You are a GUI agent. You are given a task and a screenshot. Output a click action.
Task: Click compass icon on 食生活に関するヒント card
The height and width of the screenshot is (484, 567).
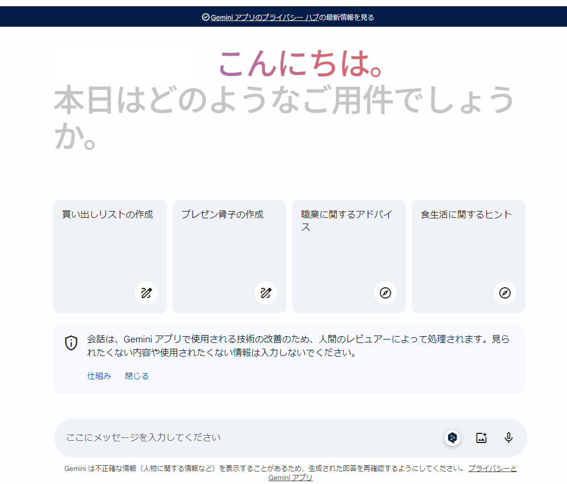pyautogui.click(x=505, y=292)
